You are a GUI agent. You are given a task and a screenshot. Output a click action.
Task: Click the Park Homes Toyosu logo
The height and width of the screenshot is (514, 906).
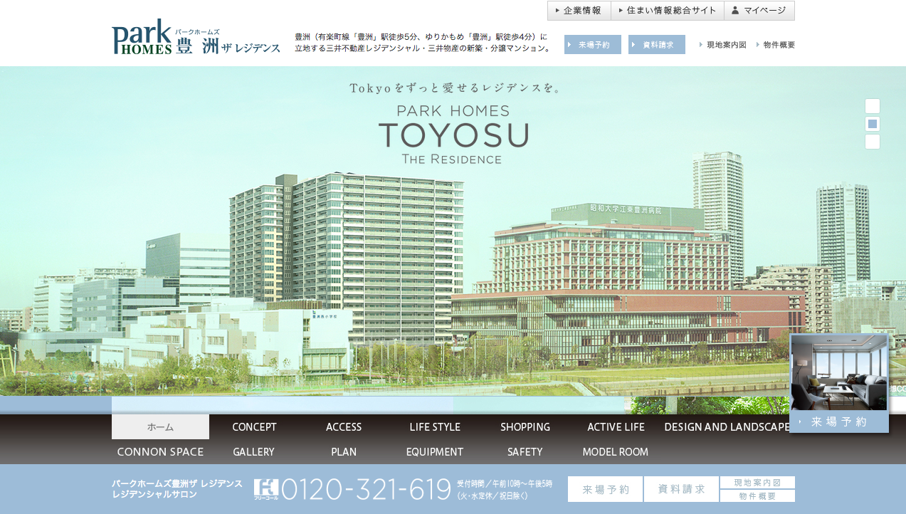(196, 38)
